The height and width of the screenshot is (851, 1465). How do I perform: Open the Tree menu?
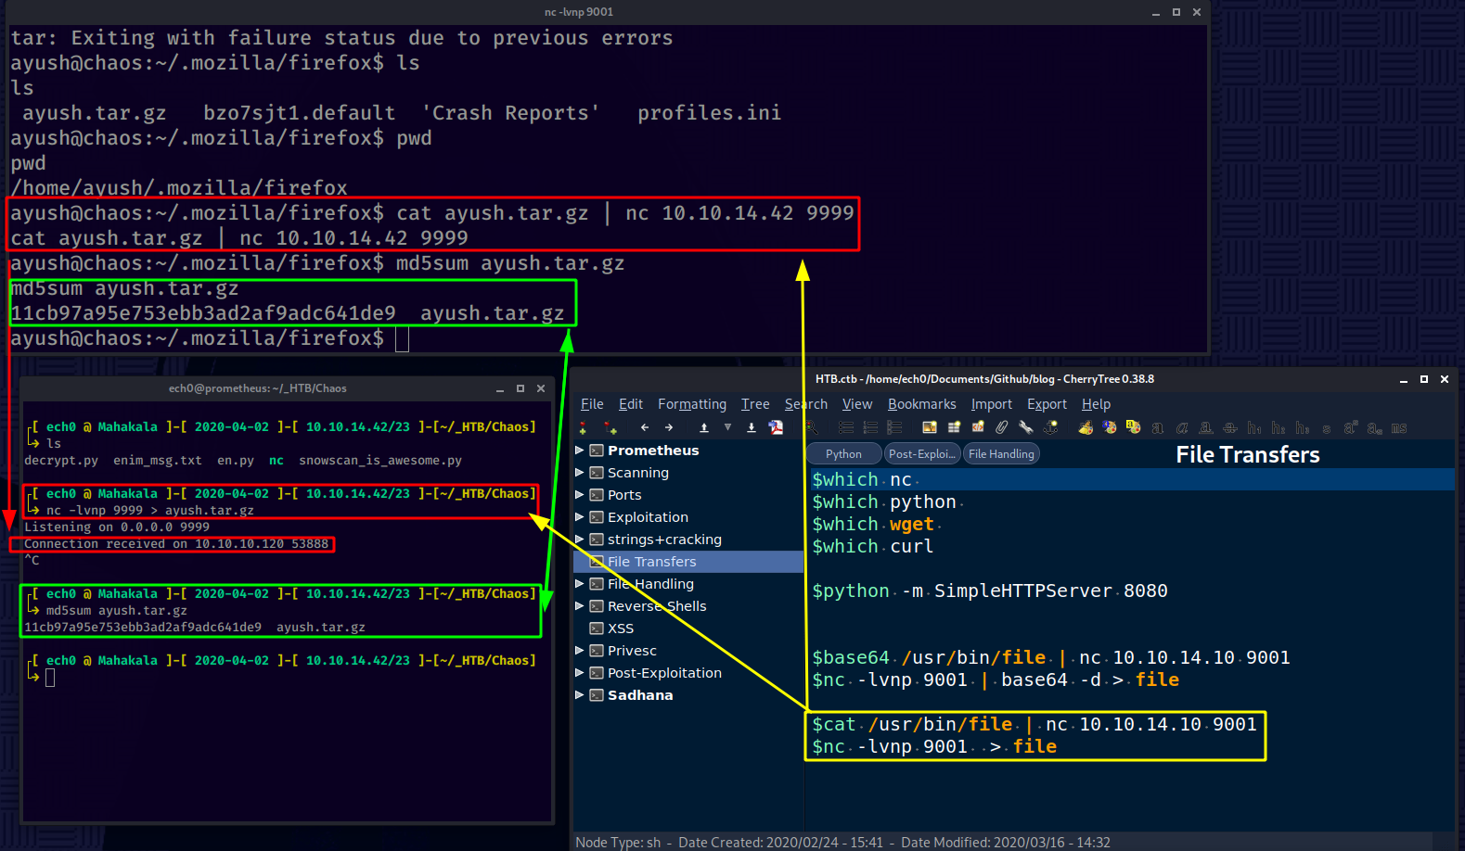click(755, 404)
